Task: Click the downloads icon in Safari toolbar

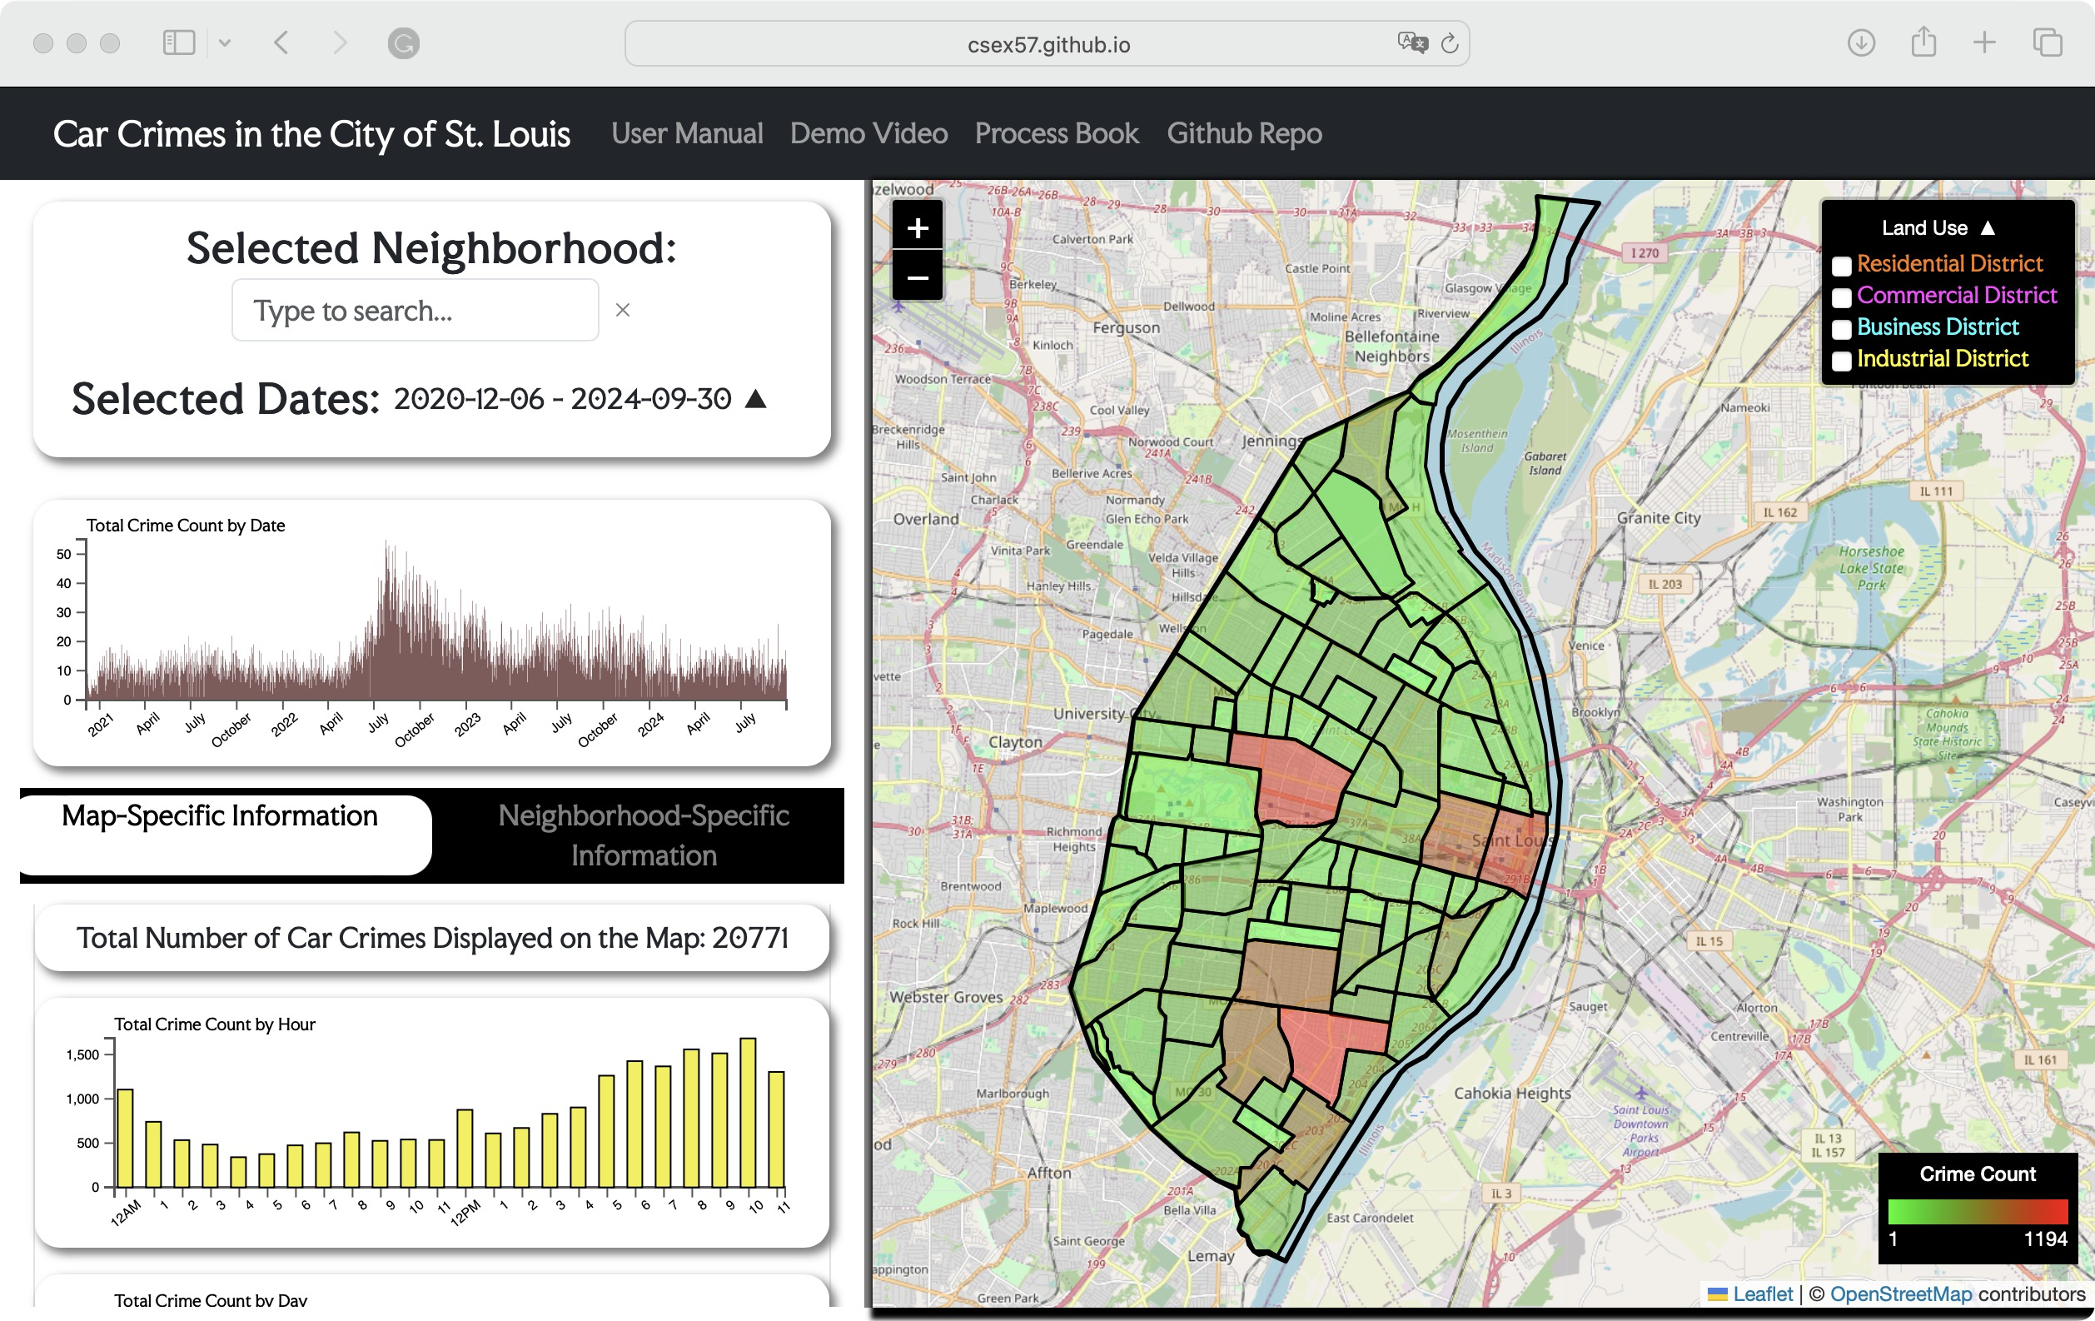Action: (1860, 42)
